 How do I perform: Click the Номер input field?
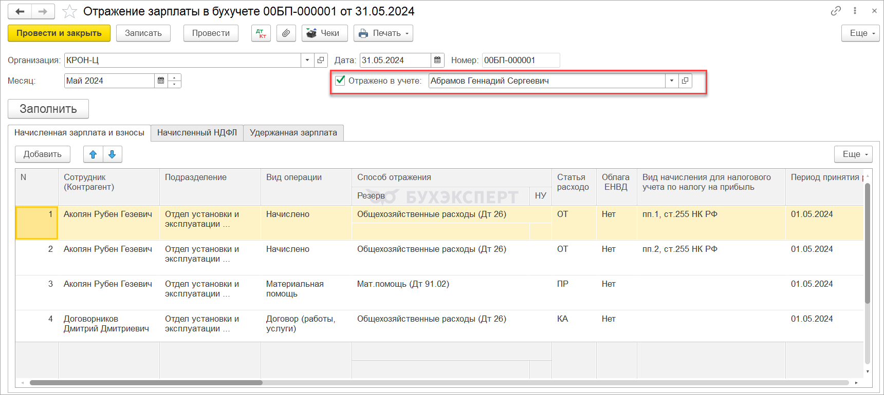(x=520, y=60)
